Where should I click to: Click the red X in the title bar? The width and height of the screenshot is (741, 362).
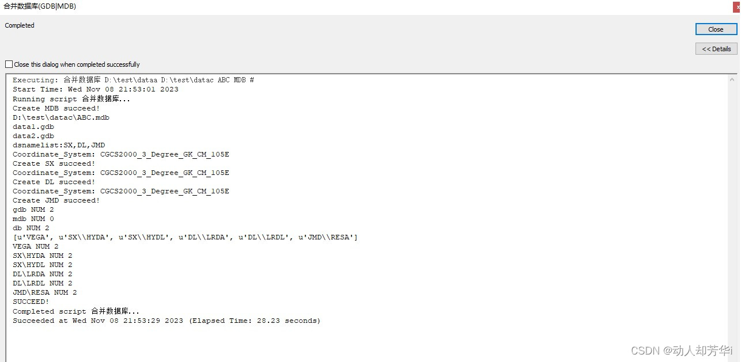(x=737, y=6)
